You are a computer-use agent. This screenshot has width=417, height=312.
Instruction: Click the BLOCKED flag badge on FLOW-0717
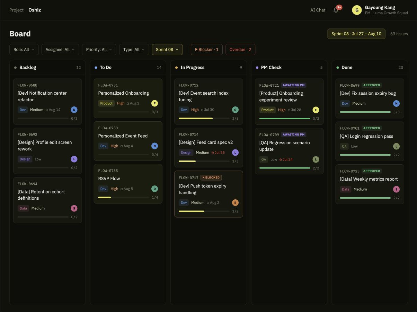211,177
